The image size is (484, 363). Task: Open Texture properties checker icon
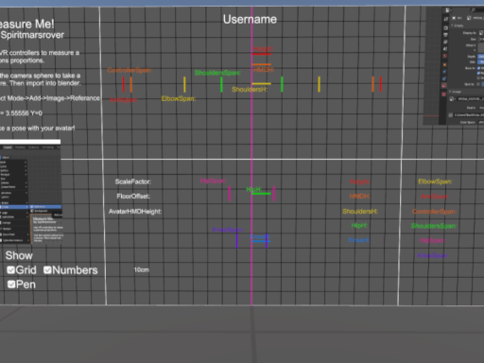[443, 95]
